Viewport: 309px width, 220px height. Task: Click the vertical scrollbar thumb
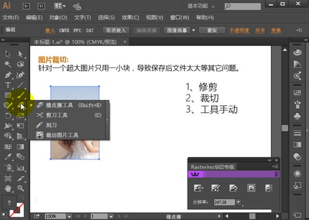pos(285,128)
